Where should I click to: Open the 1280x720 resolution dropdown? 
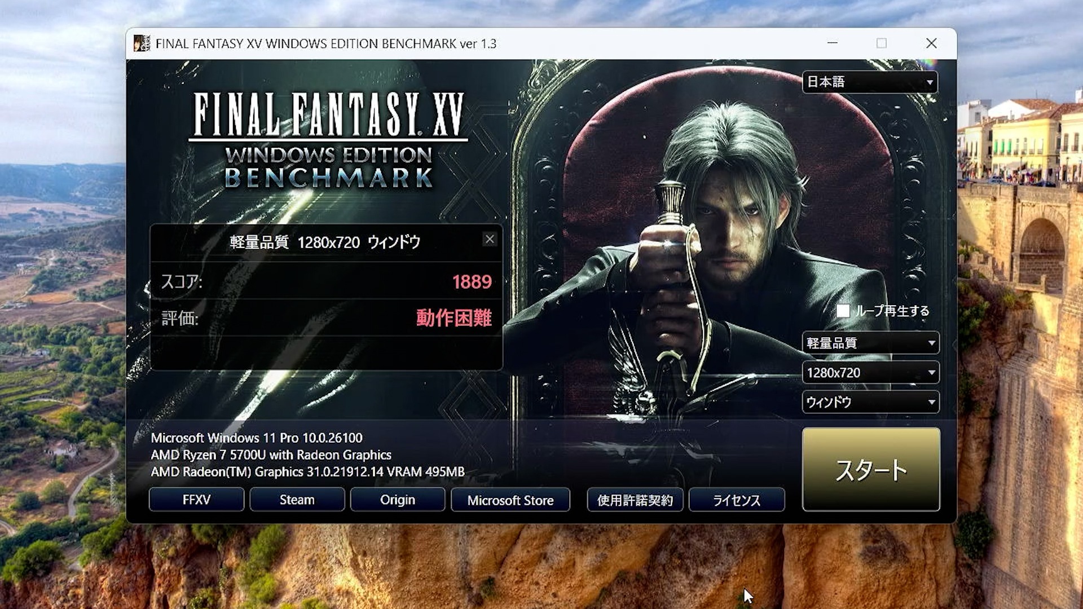870,373
